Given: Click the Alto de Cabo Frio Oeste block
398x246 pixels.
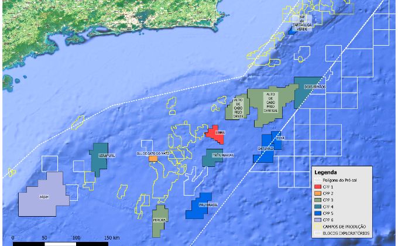Looking at the screenshot, I should tap(238, 109).
